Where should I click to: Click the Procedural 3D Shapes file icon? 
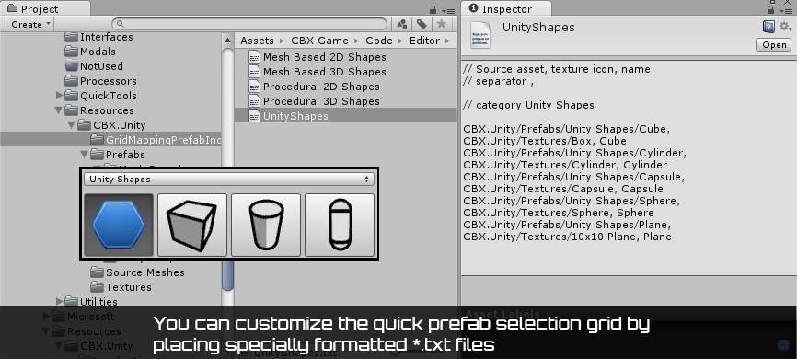pos(254,101)
